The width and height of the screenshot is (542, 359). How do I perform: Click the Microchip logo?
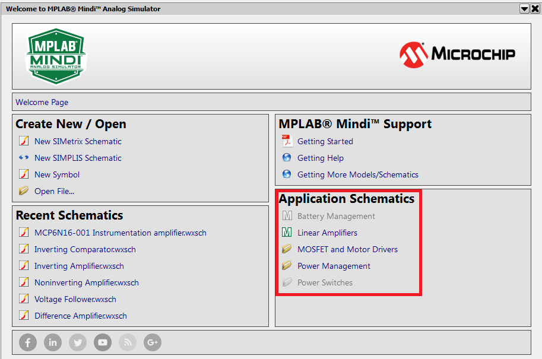pyautogui.click(x=457, y=55)
